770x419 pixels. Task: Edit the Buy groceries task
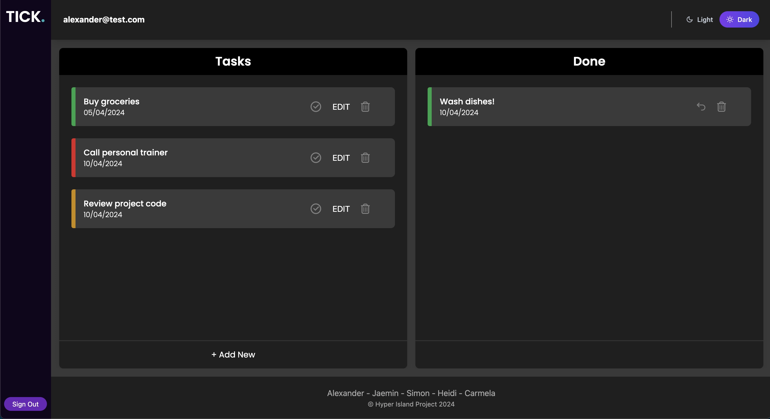[341, 107]
